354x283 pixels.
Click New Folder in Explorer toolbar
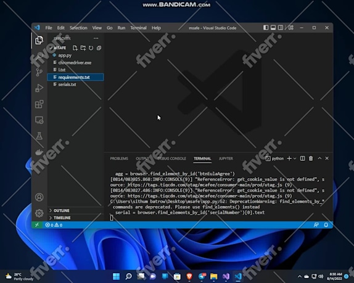[83, 48]
